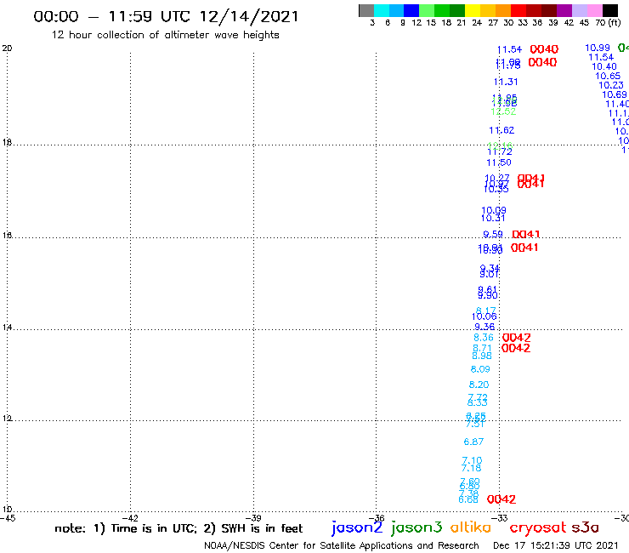This screenshot has width=629, height=553.
Task: Click the purple 42 ft legend swatch
Action: [x=564, y=10]
